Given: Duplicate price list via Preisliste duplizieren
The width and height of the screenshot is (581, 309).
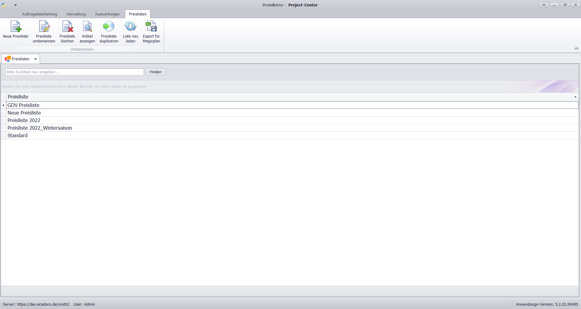Looking at the screenshot, I should 109,27.
